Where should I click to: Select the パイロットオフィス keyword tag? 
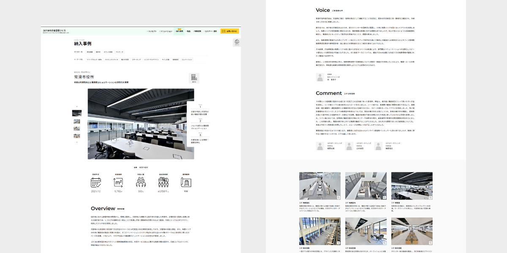point(111,59)
